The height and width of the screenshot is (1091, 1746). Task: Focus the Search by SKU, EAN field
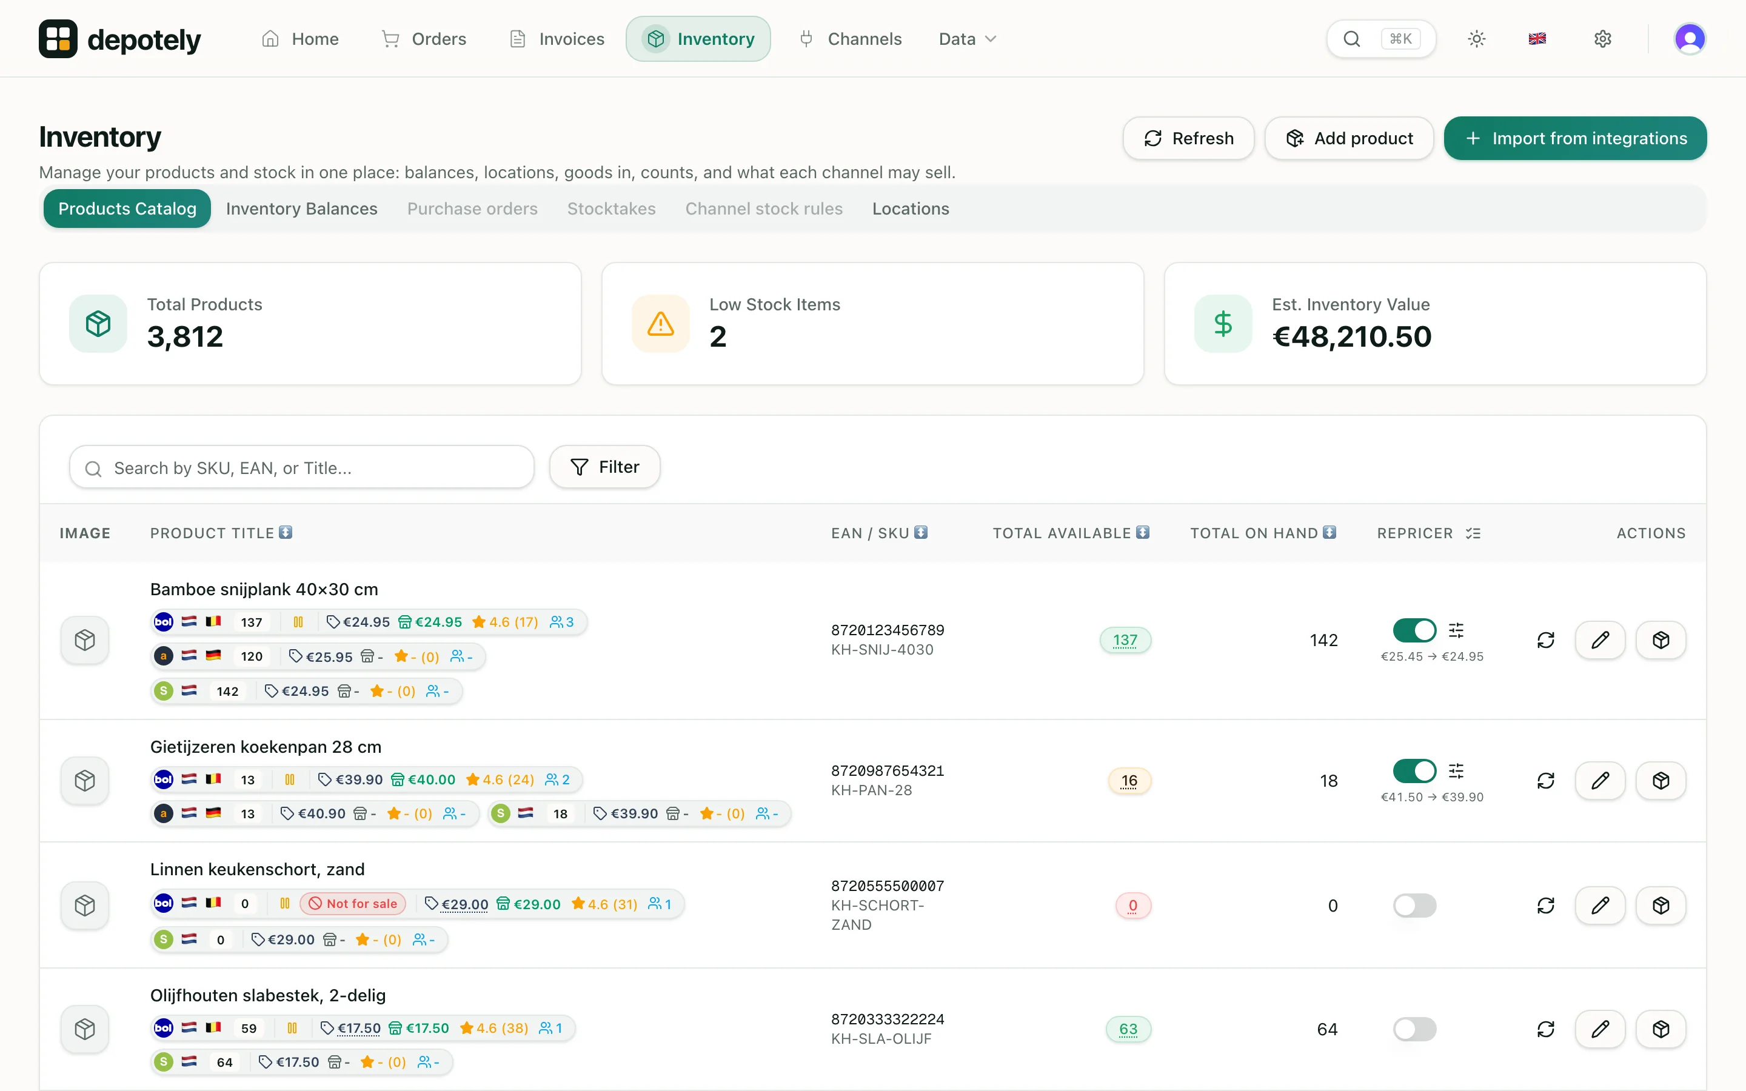[301, 467]
